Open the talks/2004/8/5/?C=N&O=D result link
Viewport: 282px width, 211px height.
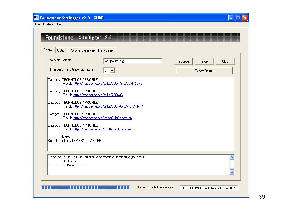[x=108, y=84]
